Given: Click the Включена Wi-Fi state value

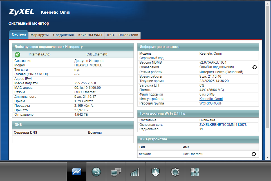Looking at the screenshot, I should (207, 120).
